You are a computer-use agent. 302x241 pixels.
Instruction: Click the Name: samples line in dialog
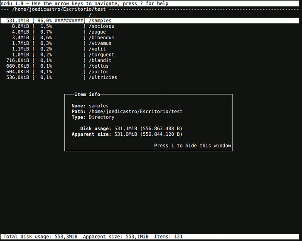click(90, 106)
